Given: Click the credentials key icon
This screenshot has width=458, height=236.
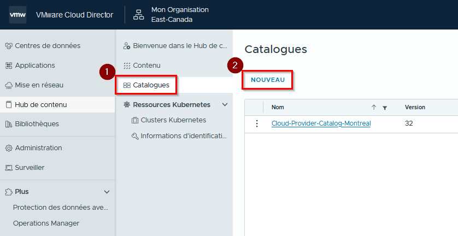Looking at the screenshot, I should click(x=134, y=136).
